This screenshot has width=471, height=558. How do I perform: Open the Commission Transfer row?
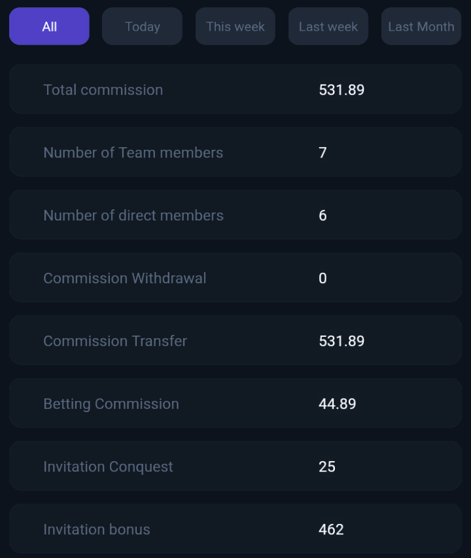(235, 340)
